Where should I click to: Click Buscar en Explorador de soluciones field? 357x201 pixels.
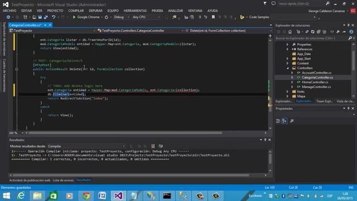pyautogui.click(x=311, y=38)
